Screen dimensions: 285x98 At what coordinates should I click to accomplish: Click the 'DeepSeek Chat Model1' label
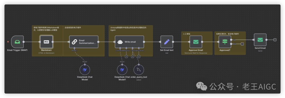(x=122, y=78)
